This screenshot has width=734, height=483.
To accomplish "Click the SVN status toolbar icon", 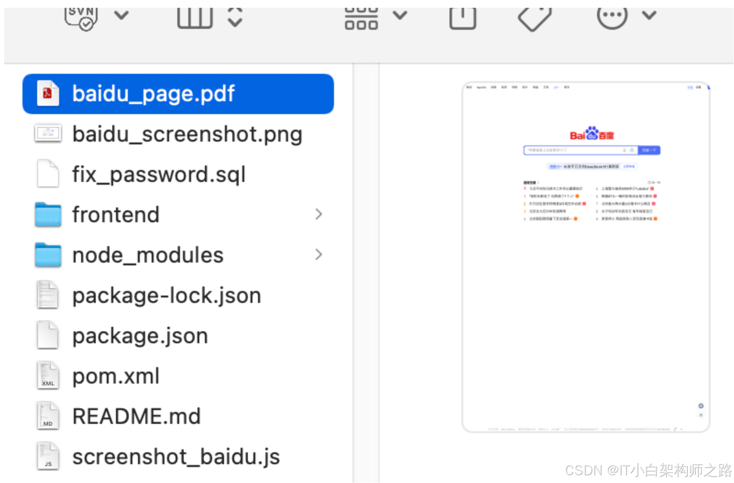I will pos(81,18).
